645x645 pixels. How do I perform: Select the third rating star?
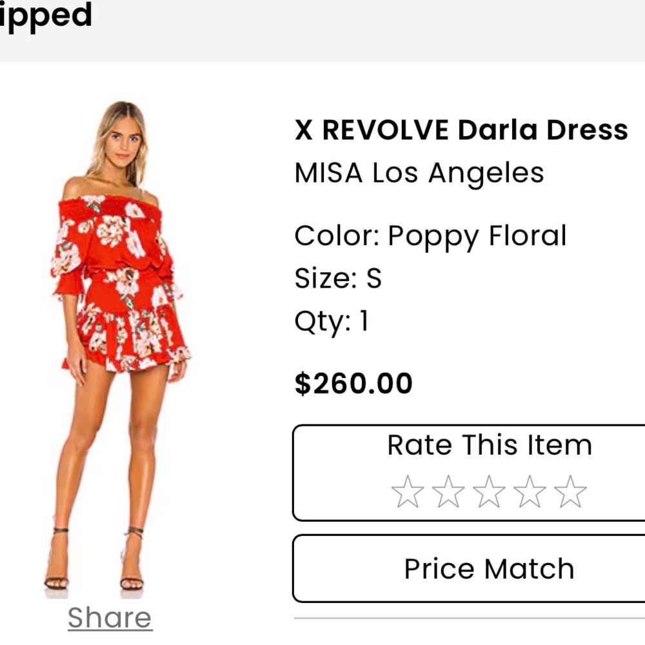(x=489, y=492)
